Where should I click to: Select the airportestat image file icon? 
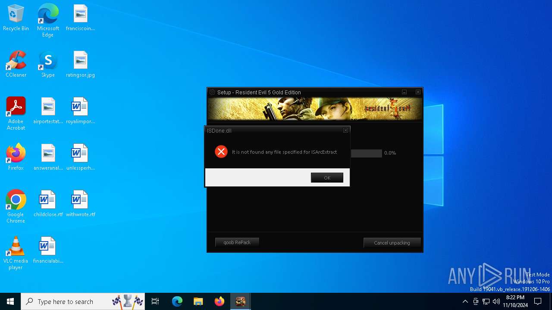(48, 111)
